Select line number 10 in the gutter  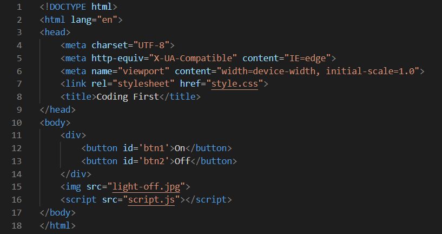17,122
